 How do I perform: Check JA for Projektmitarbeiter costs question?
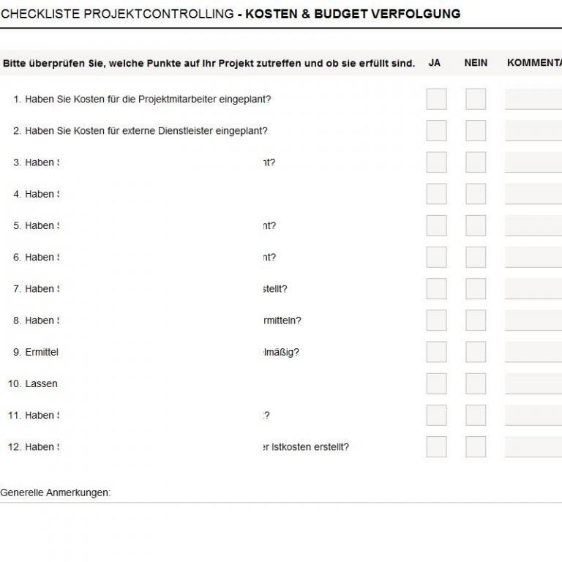pos(436,99)
